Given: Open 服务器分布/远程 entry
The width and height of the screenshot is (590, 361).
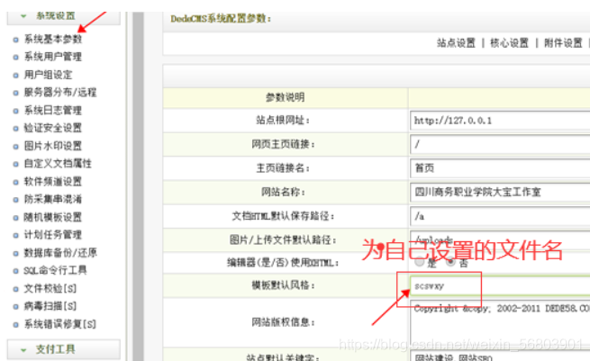Looking at the screenshot, I should click(x=60, y=93).
